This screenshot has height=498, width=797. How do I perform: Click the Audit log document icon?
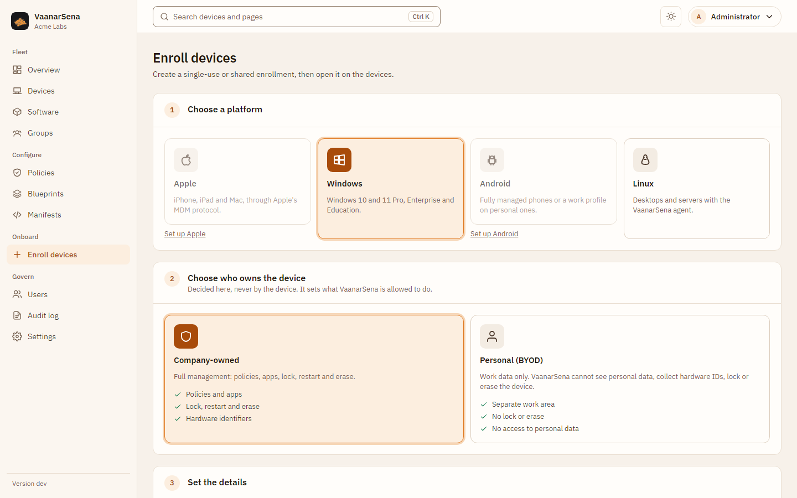coord(17,315)
